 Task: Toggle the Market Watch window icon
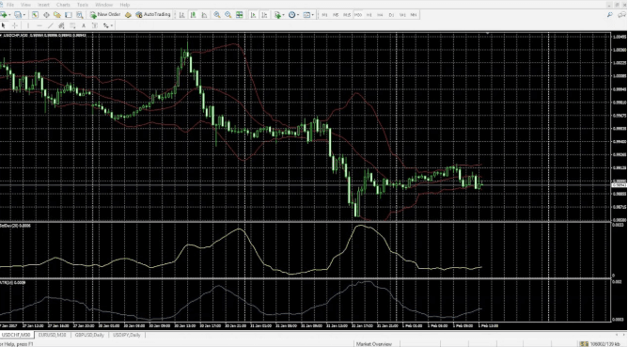(35, 15)
